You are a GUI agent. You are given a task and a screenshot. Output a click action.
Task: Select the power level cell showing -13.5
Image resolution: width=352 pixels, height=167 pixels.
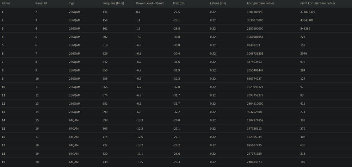141,162
